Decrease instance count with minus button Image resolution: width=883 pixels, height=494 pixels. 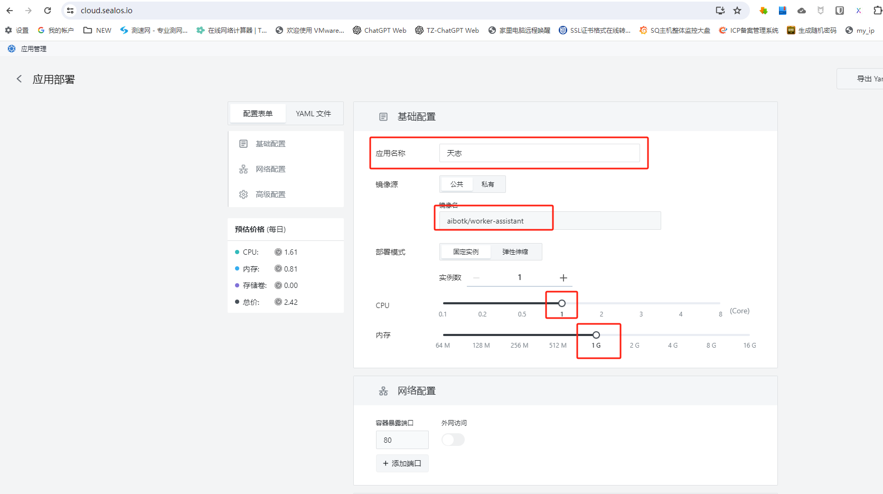click(x=476, y=278)
